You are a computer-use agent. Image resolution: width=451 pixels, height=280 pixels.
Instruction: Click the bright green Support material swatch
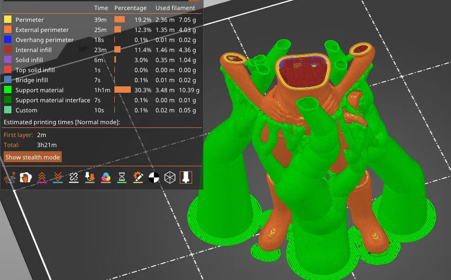[8, 90]
